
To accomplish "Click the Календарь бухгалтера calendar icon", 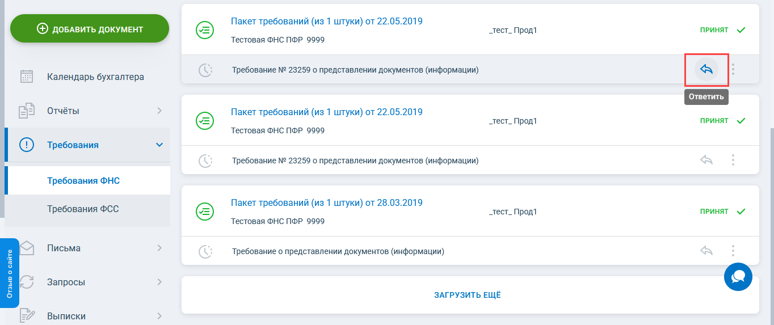I will pos(27,77).
